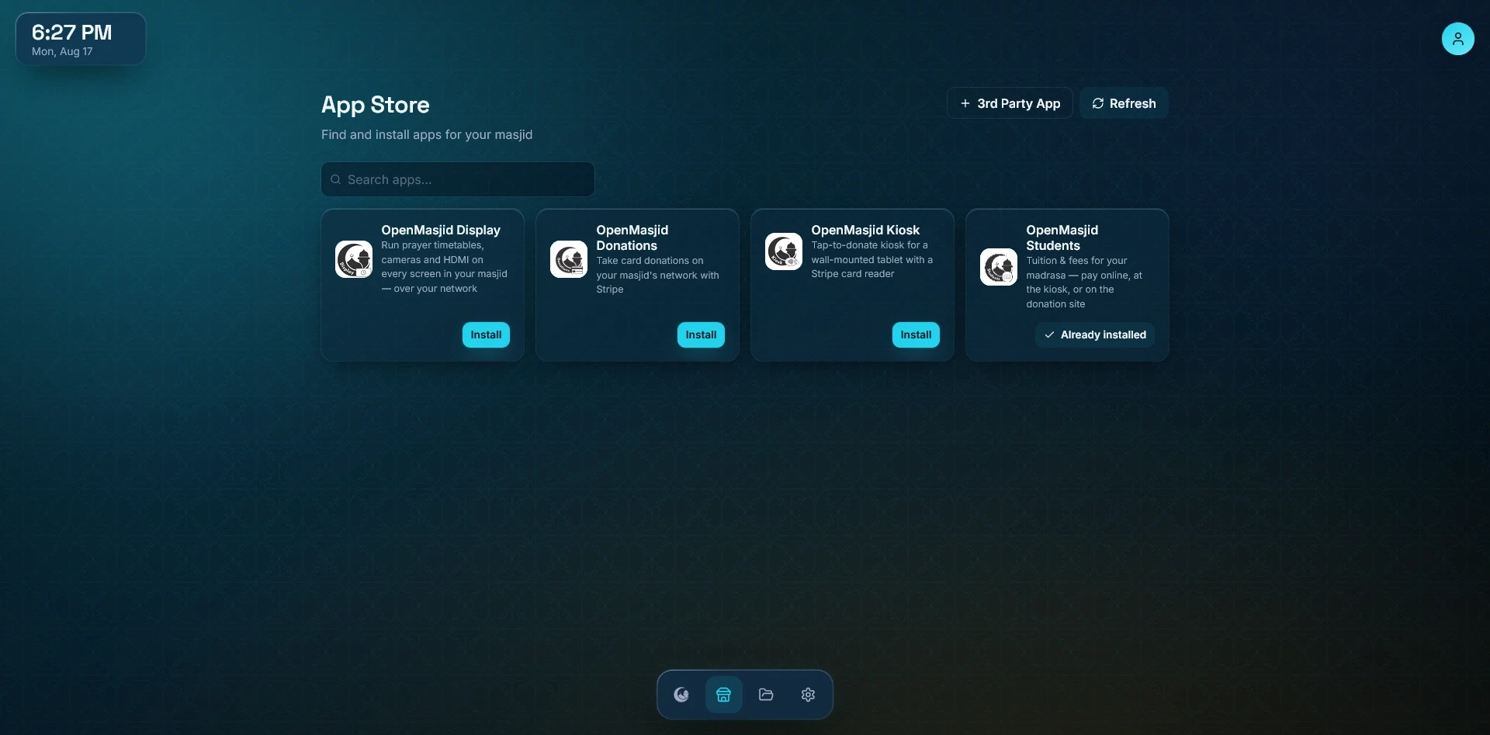The height and width of the screenshot is (735, 1490).
Task: Click the 'Tuition & fees' description text
Action: tap(1084, 283)
